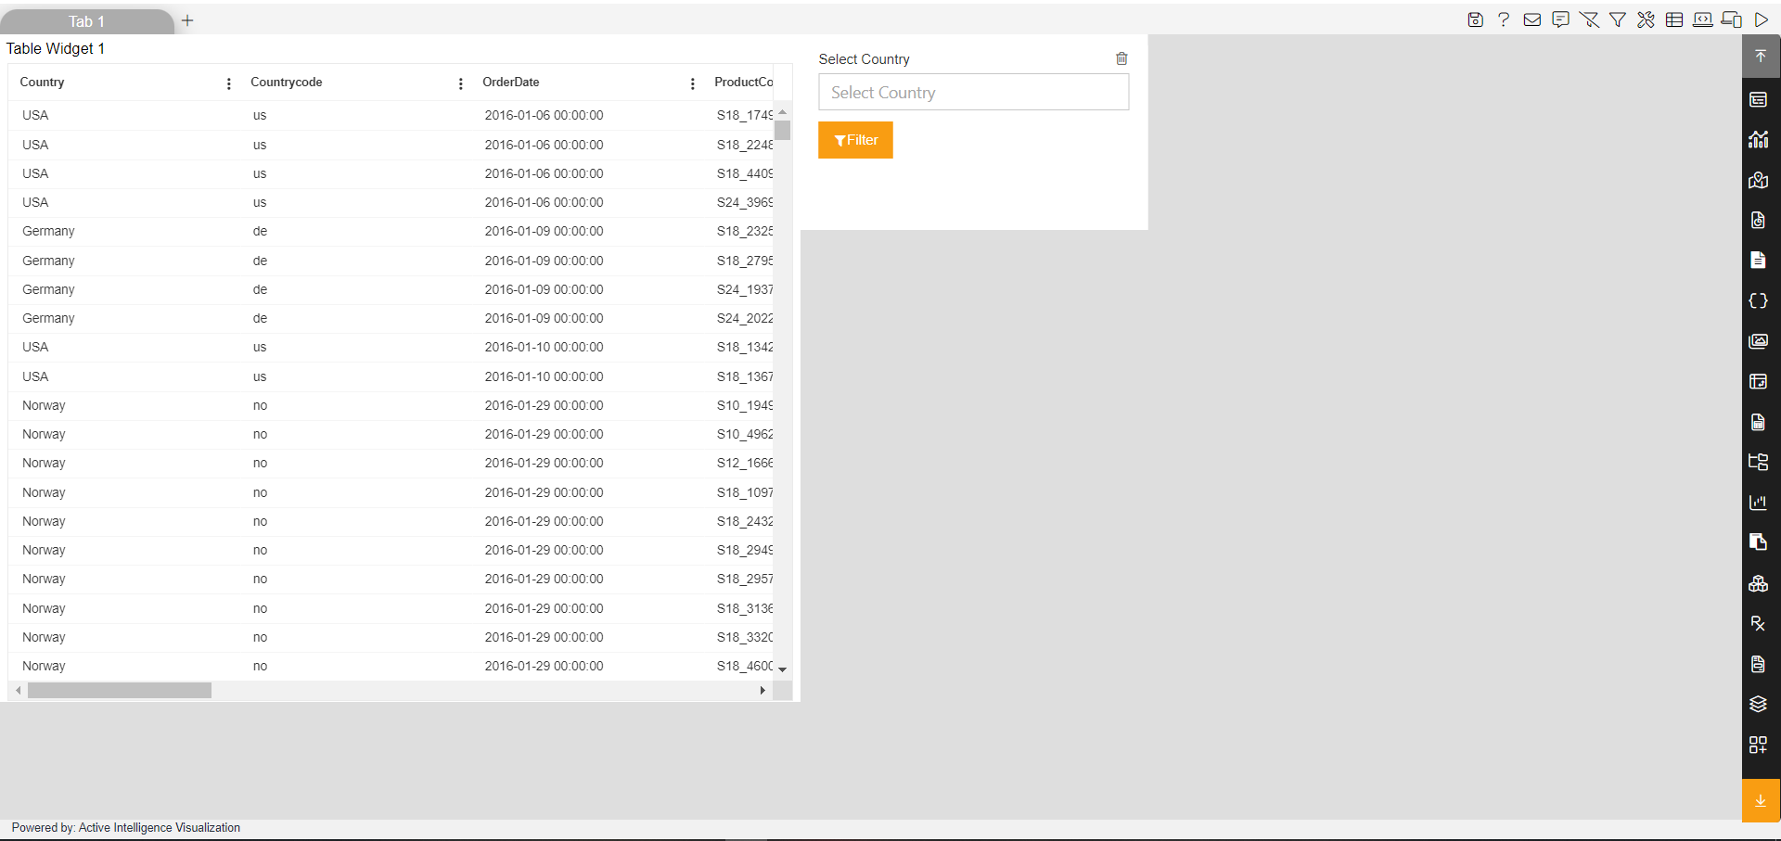Click product code cell S18_1342
Viewport: 1781px width, 841px height.
pyautogui.click(x=745, y=347)
